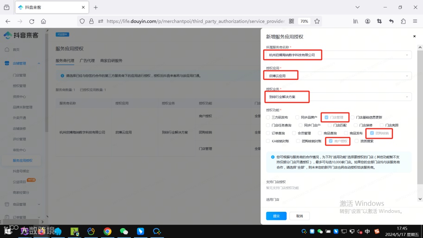423x238 pixels.
Task: Click the Sogou input method tray icon
Action: (377, 231)
